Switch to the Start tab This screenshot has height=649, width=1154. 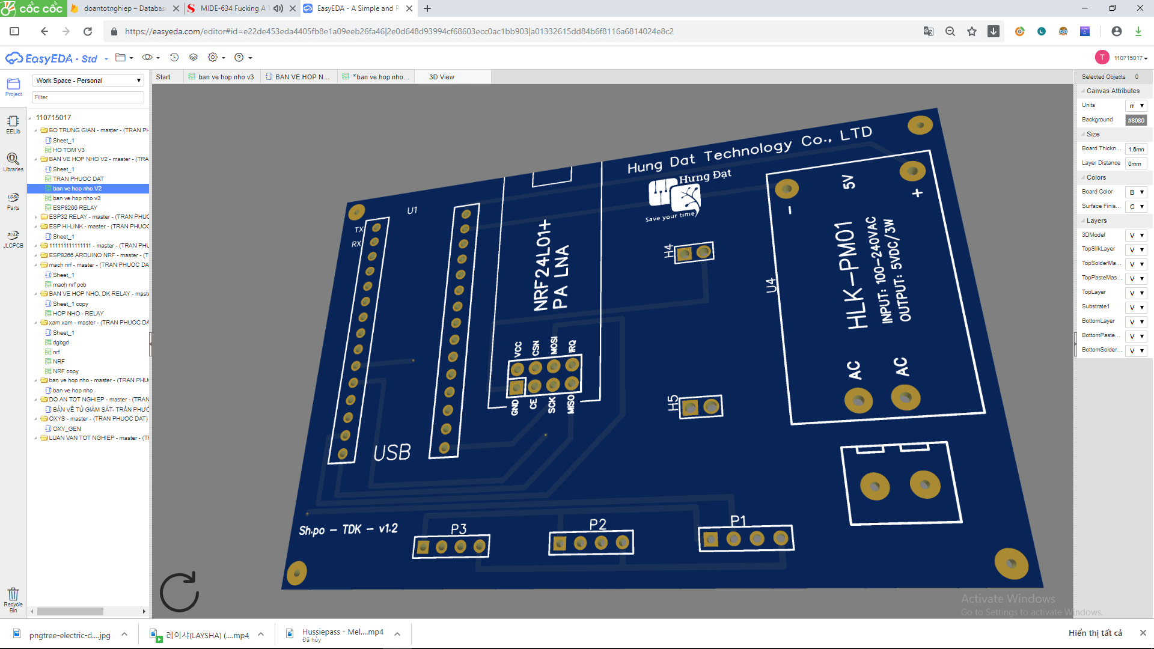click(163, 77)
